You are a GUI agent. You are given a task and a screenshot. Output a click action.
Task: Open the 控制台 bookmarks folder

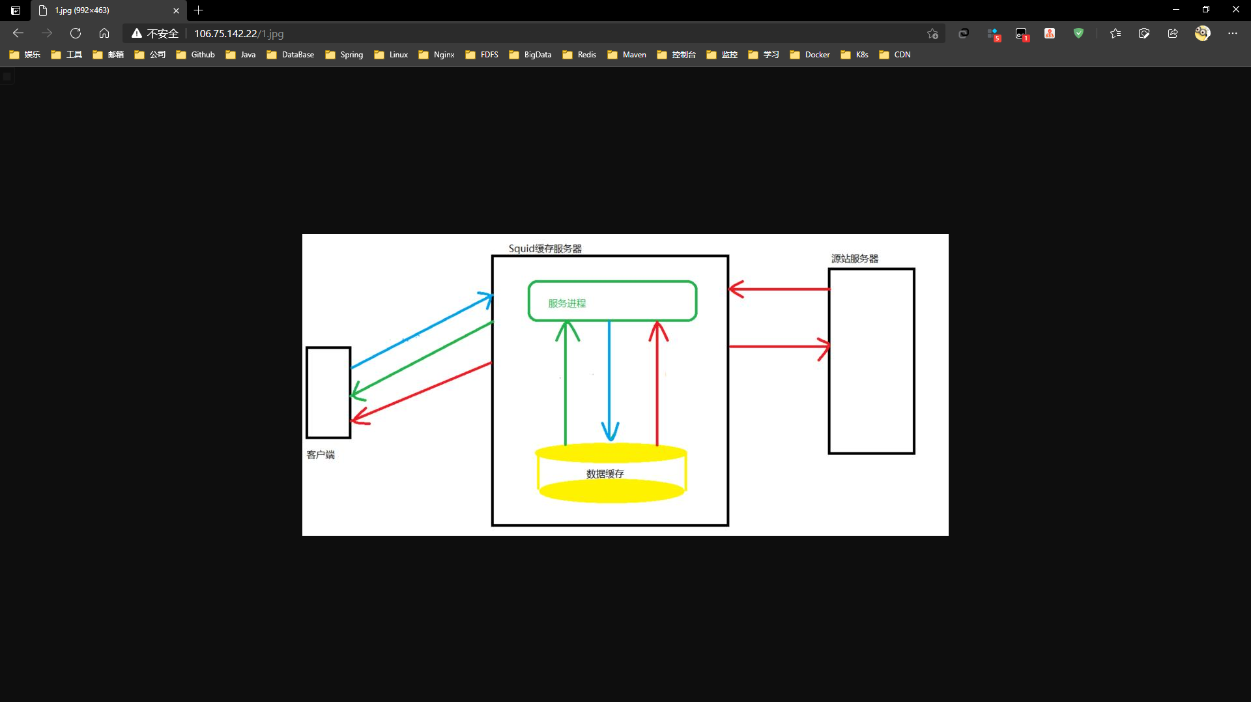(x=676, y=55)
